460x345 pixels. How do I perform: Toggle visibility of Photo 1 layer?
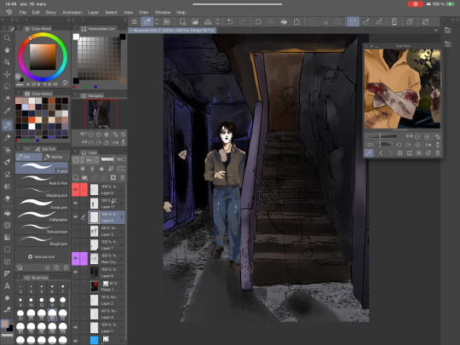(x=76, y=286)
